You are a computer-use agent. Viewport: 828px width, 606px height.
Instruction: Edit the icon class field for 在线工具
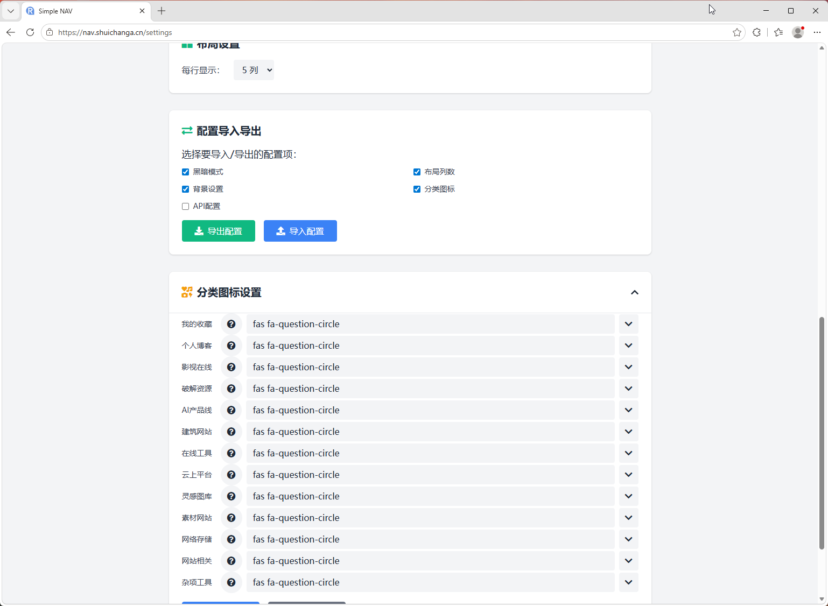click(431, 453)
